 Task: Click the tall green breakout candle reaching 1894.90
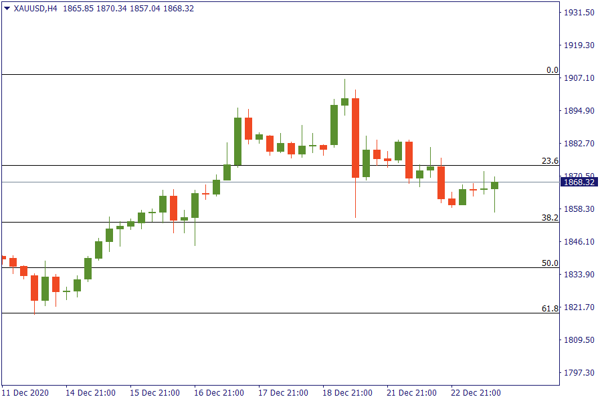(237, 141)
